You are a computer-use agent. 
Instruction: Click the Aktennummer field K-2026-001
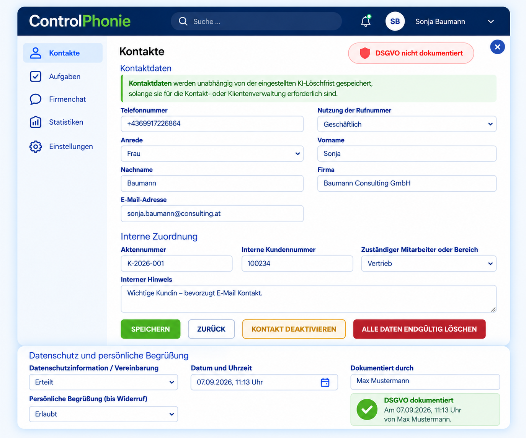click(x=176, y=264)
